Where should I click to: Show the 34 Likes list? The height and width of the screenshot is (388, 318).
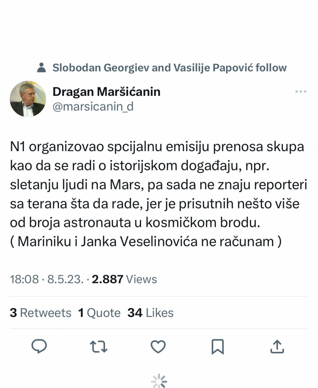click(x=151, y=313)
